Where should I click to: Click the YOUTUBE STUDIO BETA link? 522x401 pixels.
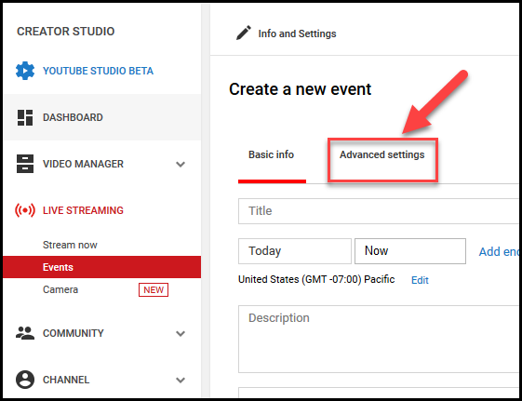(99, 71)
